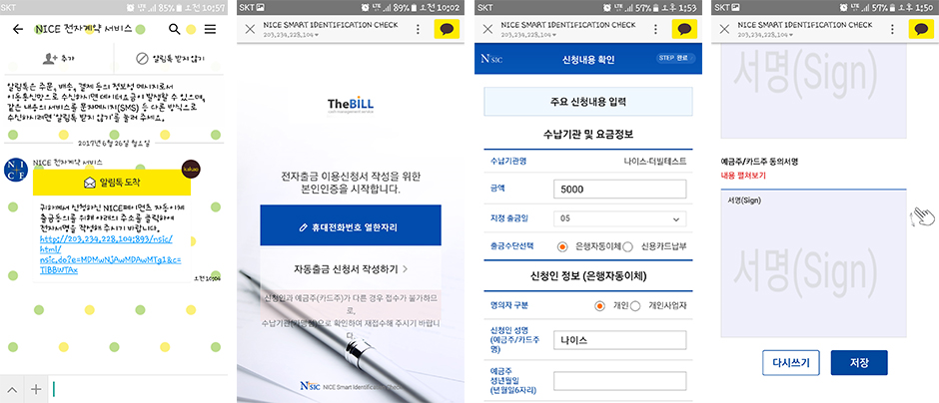This screenshot has width=939, height=403.
Task: Tap the NSIC logo at TheBill page bottom
Action: [x=311, y=387]
